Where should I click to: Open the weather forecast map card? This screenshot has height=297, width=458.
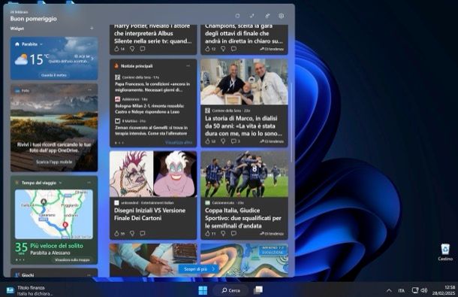(244, 260)
